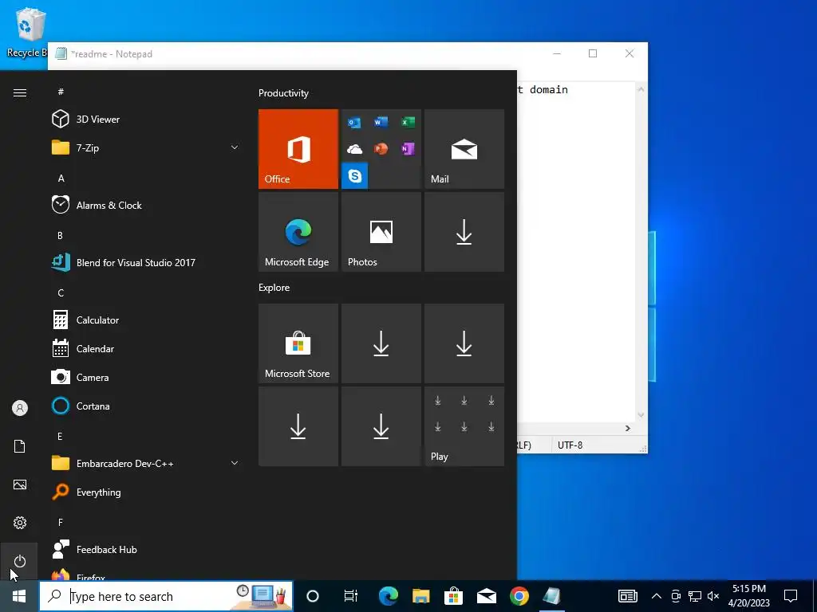Show hidden system tray icons

click(x=657, y=596)
